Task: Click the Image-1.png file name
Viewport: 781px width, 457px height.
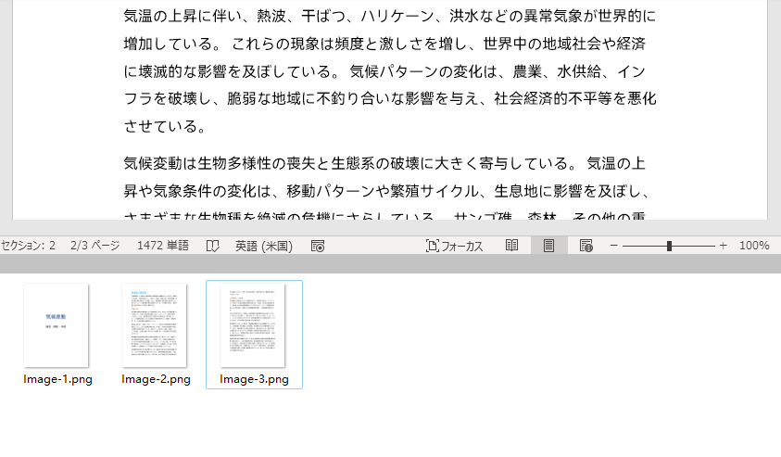Action: click(57, 379)
